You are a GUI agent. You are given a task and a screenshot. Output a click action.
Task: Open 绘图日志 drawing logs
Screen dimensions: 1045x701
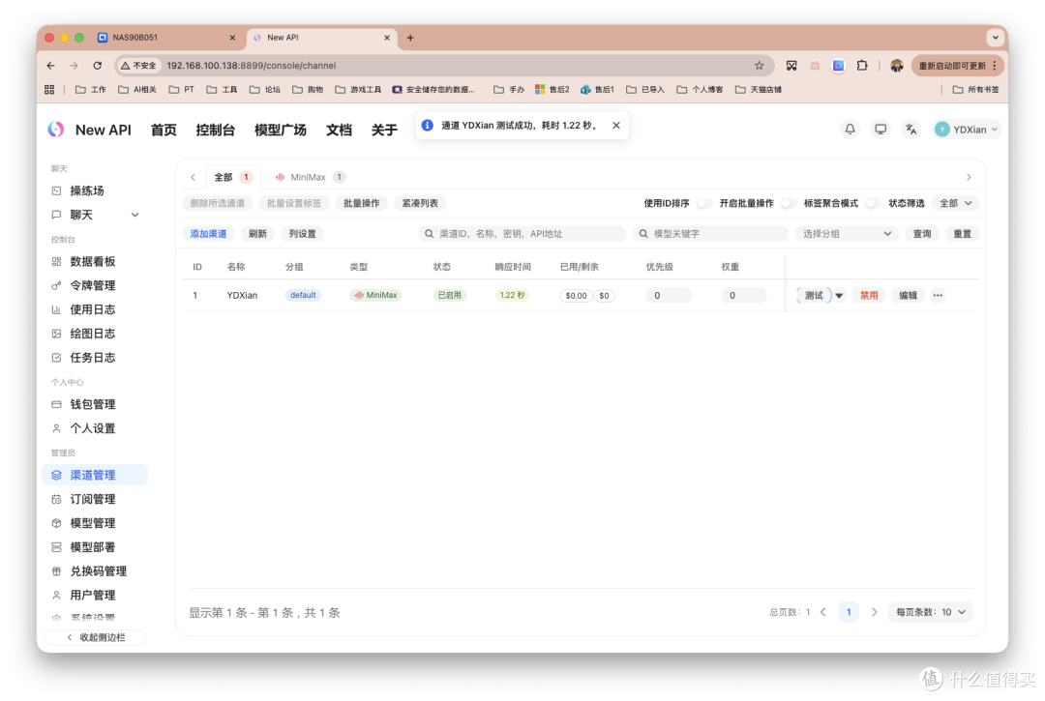tap(95, 334)
